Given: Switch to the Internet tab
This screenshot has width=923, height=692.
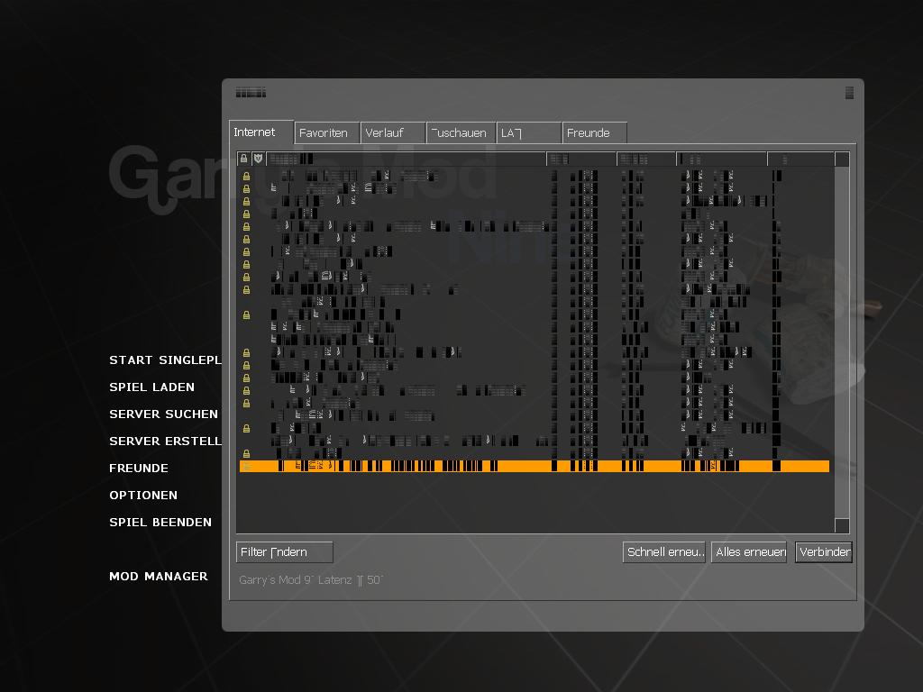Looking at the screenshot, I should 260,132.
